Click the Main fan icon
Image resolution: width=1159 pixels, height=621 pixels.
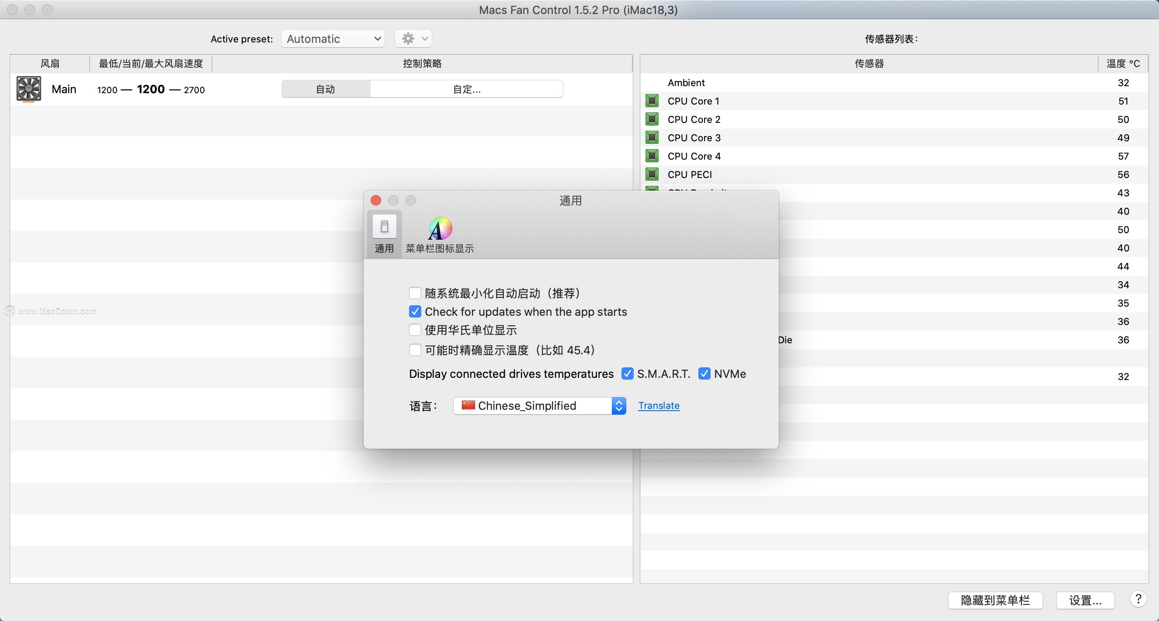click(x=29, y=89)
